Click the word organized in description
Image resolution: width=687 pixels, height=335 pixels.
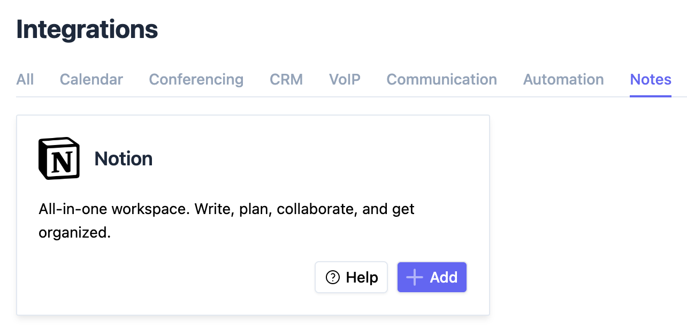pyautogui.click(x=74, y=233)
